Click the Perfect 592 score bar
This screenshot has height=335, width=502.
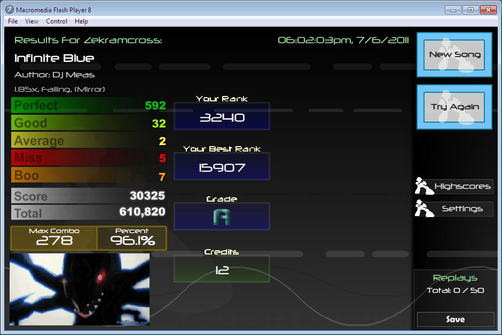click(x=89, y=105)
